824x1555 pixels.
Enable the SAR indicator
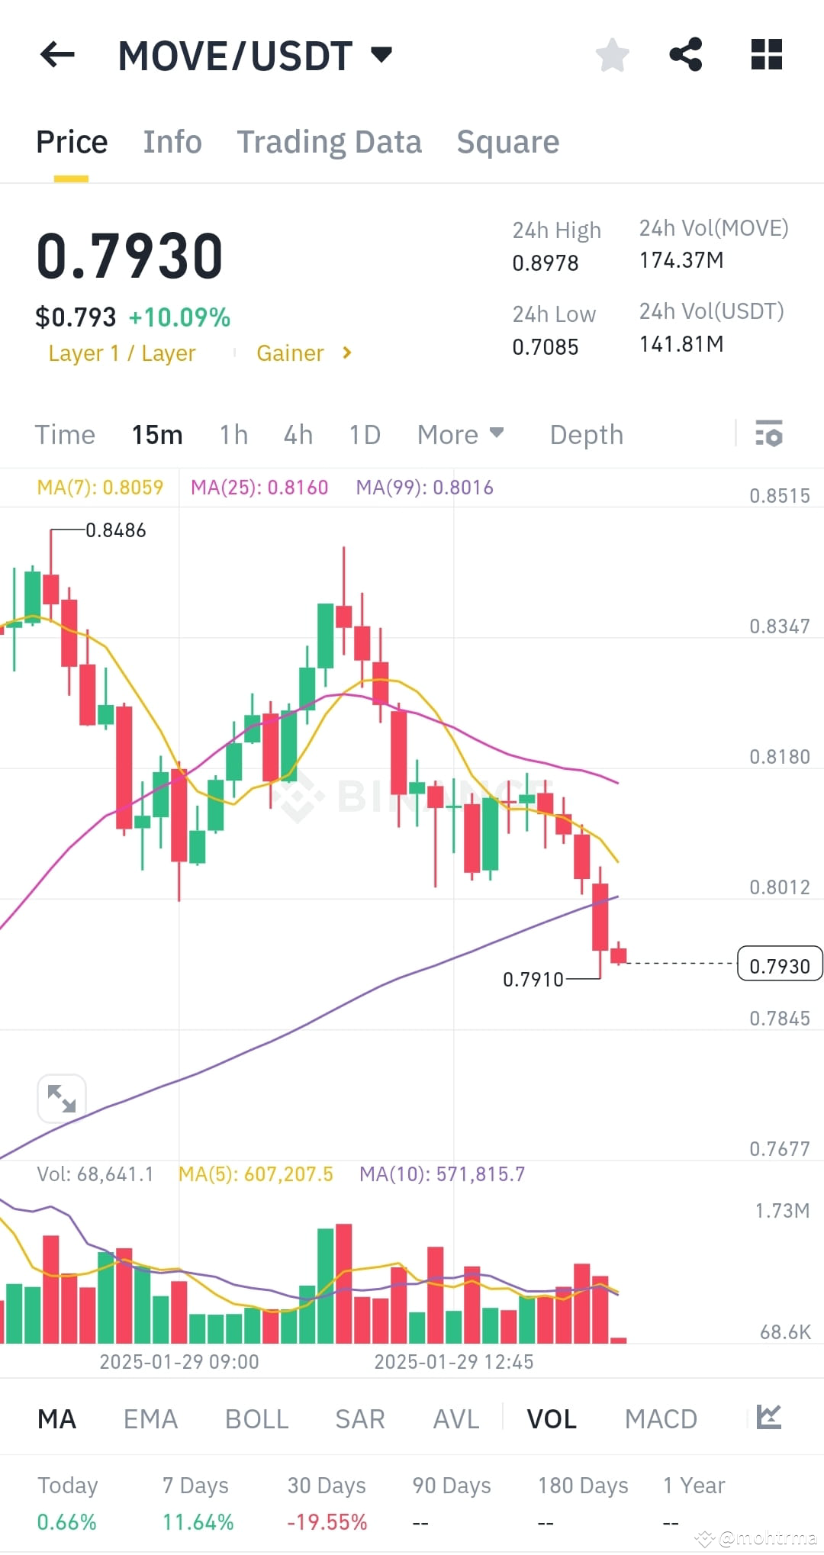tap(359, 1418)
